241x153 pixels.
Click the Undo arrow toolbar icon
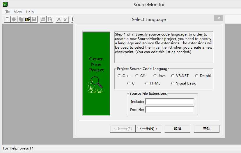(65, 20)
